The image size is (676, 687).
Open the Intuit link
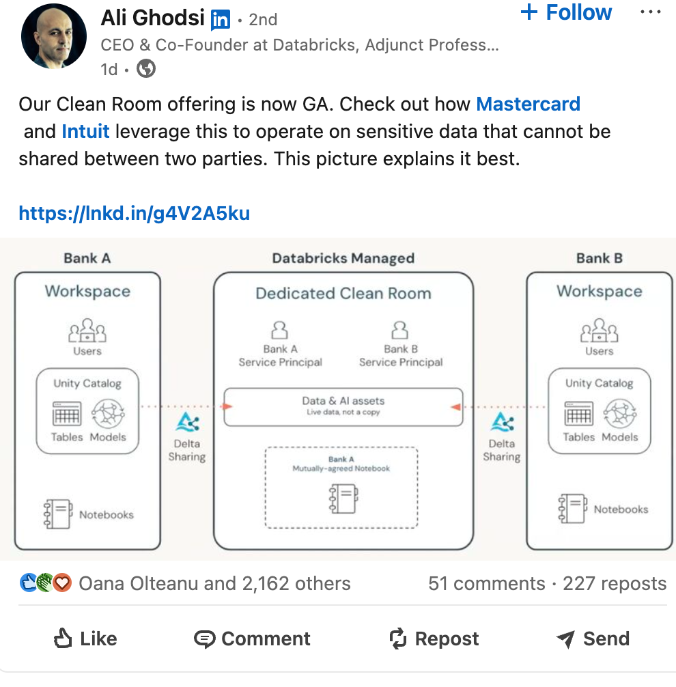(x=85, y=131)
